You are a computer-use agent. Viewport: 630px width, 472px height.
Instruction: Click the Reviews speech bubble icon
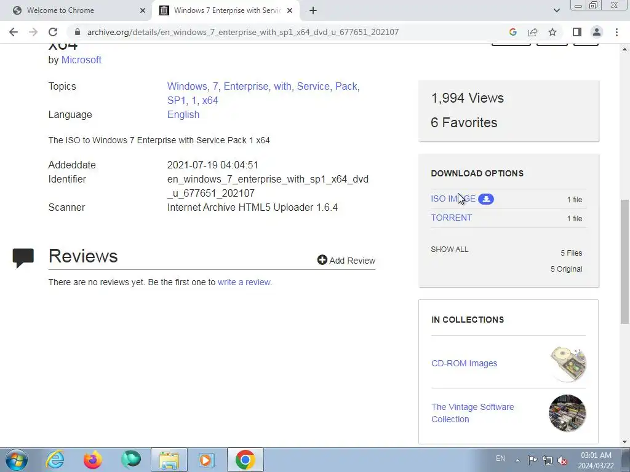tap(23, 258)
